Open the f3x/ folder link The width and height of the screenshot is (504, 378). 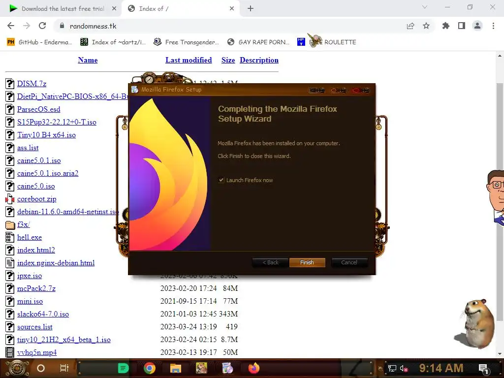tap(24, 224)
